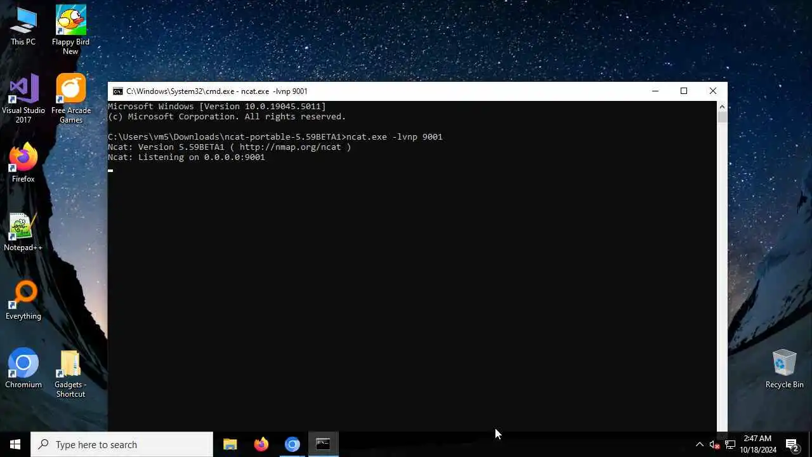Click the 'ncat.exe -lvnp 9001' command text
The image size is (812, 457).
tap(395, 137)
